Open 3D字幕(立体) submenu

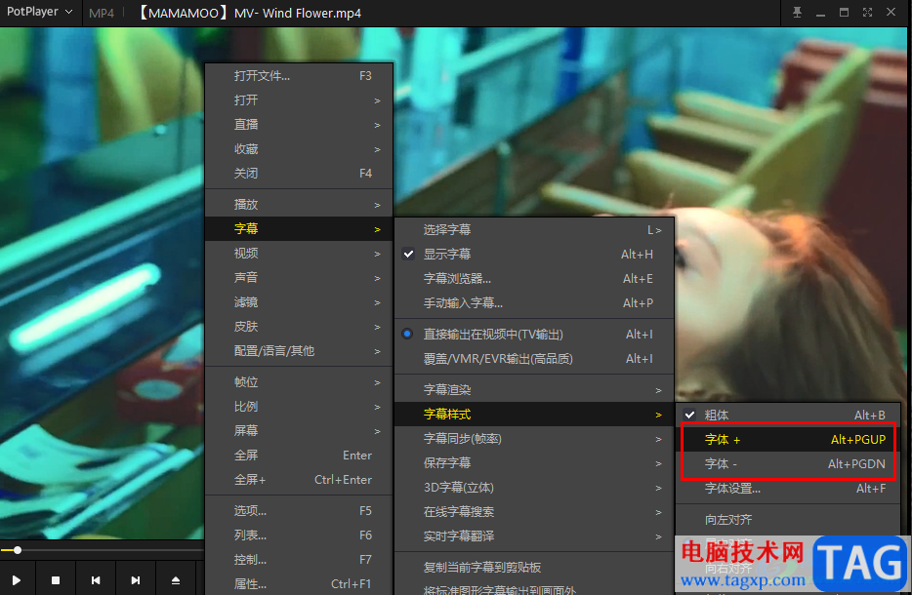tap(534, 488)
